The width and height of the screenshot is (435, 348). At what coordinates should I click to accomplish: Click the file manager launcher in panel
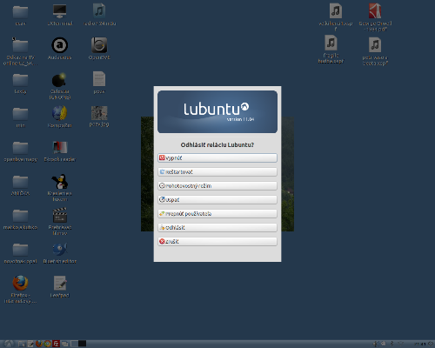tap(22, 344)
